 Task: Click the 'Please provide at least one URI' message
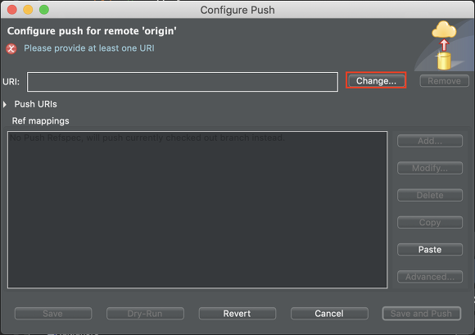(x=89, y=48)
